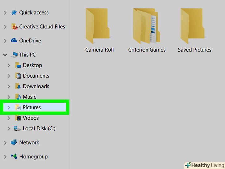Expand the Quick access chevron
The width and height of the screenshot is (225, 169).
(5, 13)
